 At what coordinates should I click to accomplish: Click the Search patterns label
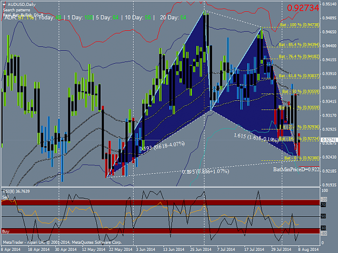point(17,10)
